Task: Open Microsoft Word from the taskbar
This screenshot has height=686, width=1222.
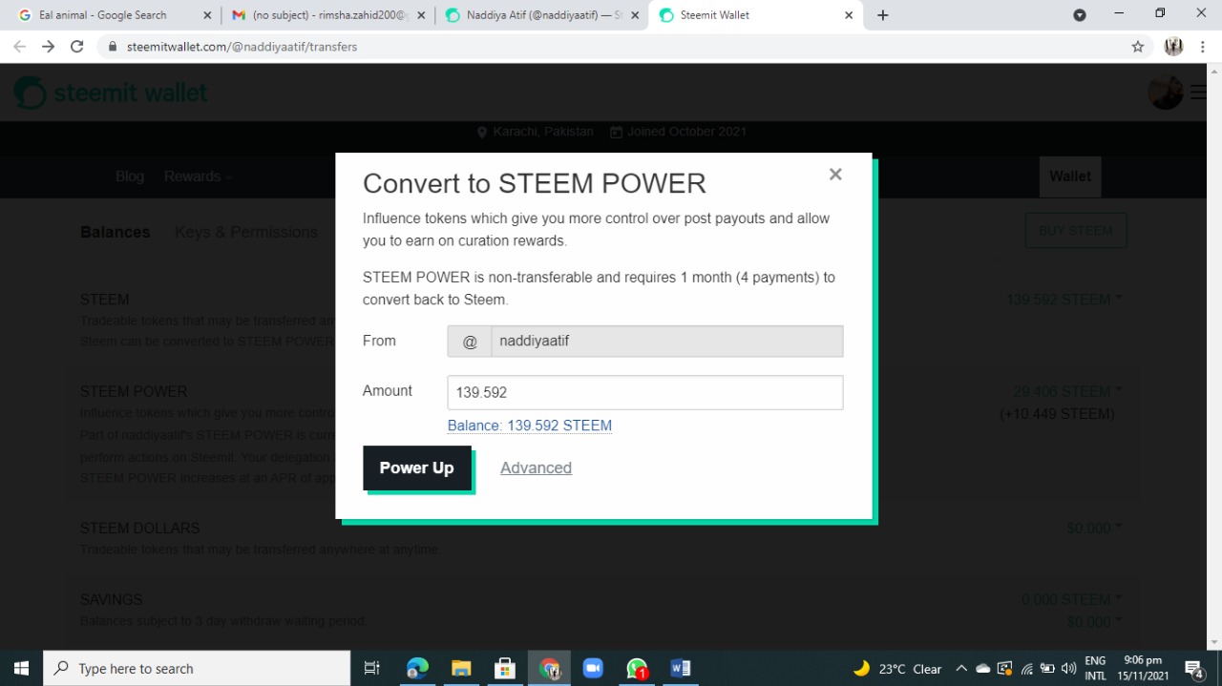Action: (681, 668)
